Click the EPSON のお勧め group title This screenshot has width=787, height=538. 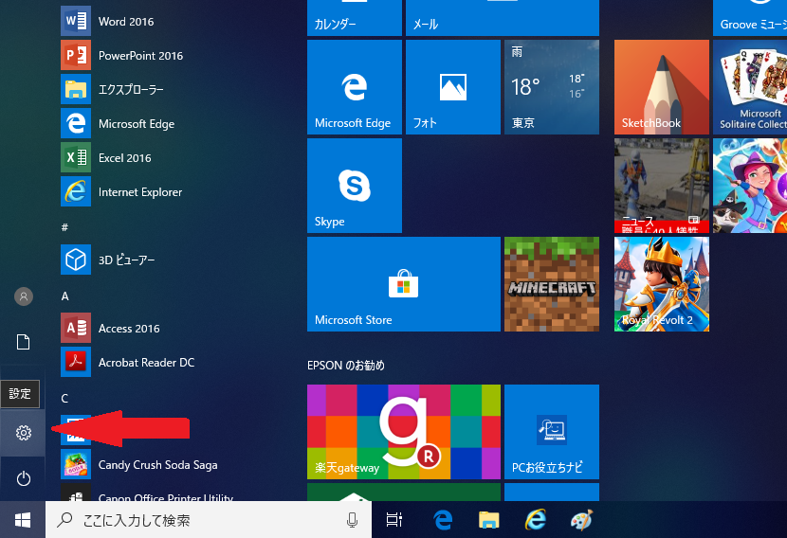pyautogui.click(x=346, y=365)
